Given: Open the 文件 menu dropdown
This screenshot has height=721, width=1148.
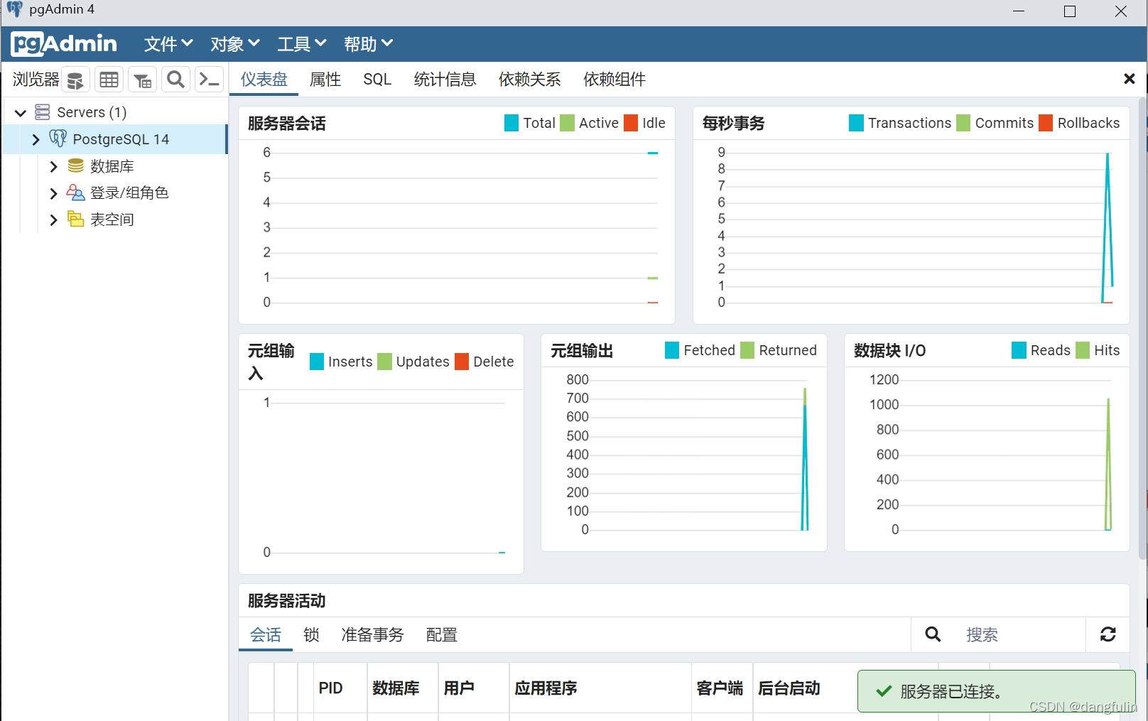Looking at the screenshot, I should click(x=168, y=44).
